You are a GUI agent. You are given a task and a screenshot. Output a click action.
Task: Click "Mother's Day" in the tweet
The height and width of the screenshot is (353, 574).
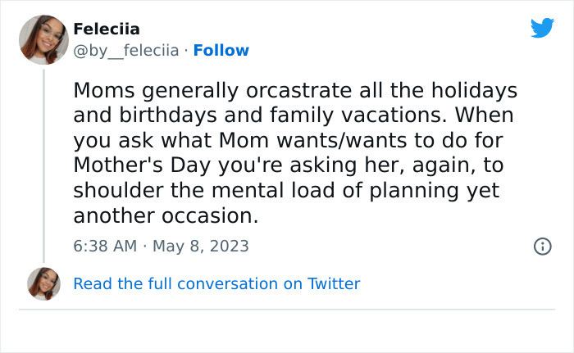click(x=138, y=165)
